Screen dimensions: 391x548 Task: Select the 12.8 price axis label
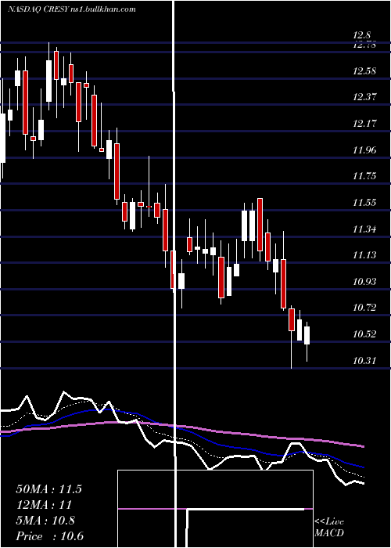(361, 35)
